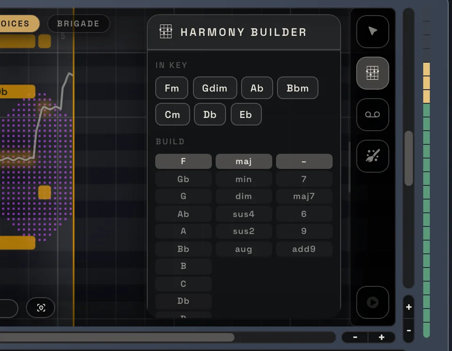This screenshot has height=351, width=452.
Task: Insert the Cm in-key chord
Action: click(172, 115)
